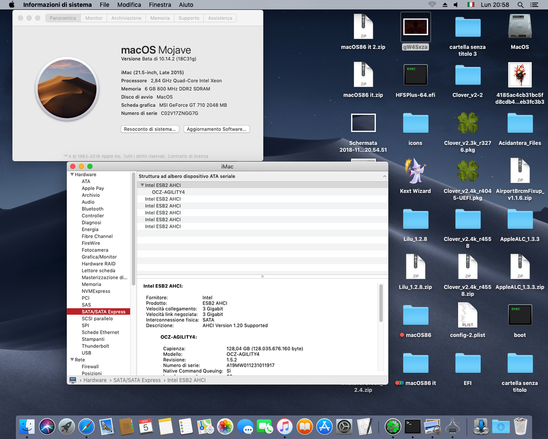Click the menu bar clock Lun 20:58

(494, 4)
